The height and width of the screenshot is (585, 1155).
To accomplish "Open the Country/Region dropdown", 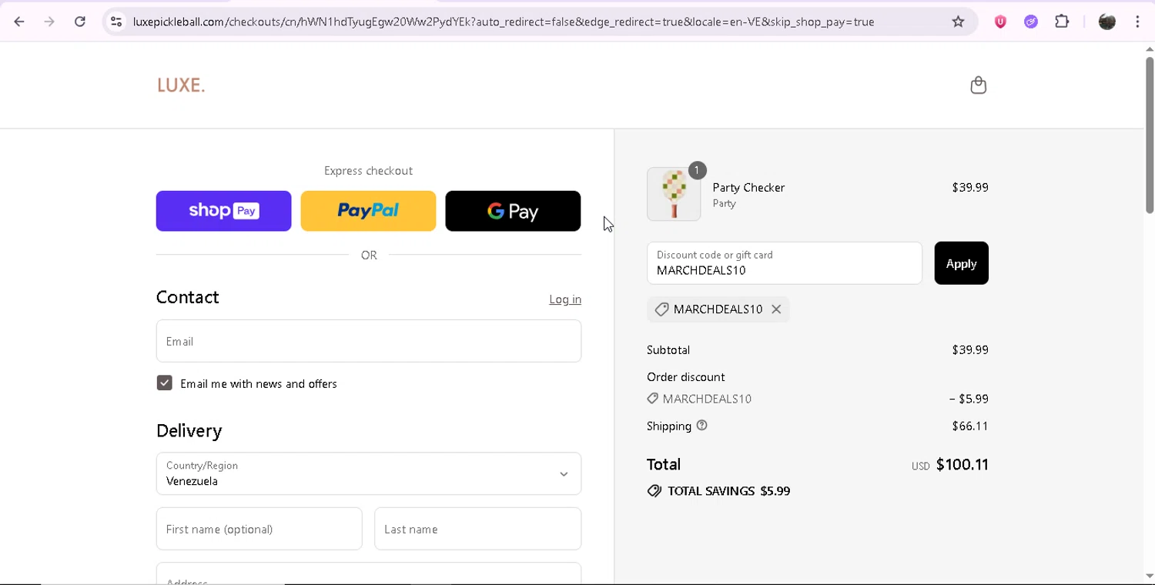I will click(369, 473).
